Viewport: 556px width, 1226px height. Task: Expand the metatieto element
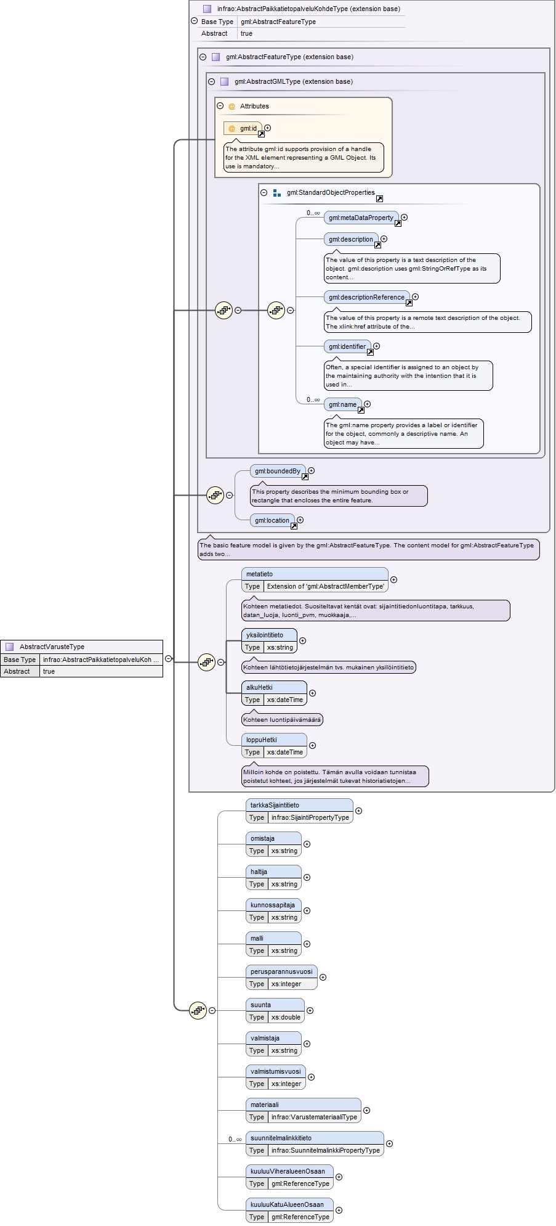(x=393, y=579)
